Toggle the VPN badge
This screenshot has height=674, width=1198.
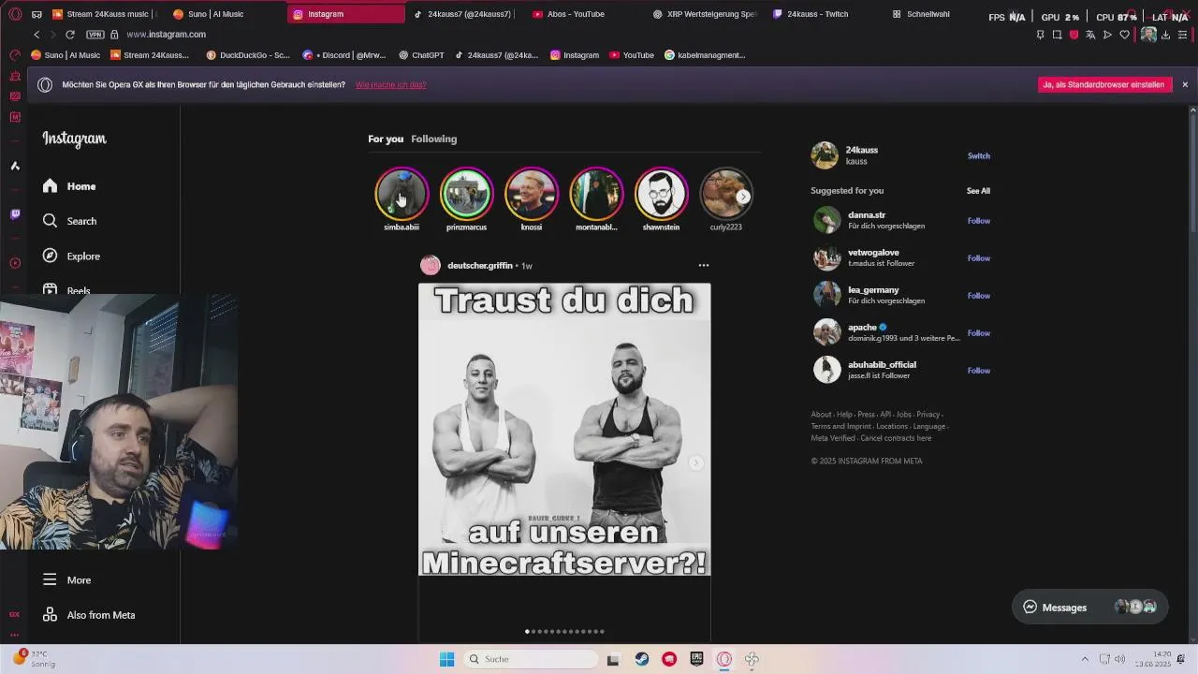95,35
